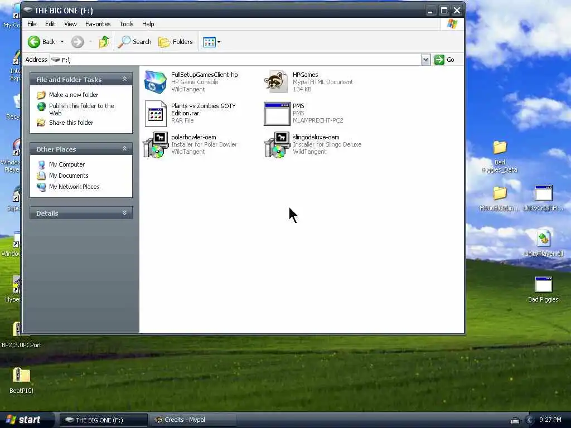The image size is (571, 428).
Task: Click the My Documents icon in sidebar
Action: 41,176
